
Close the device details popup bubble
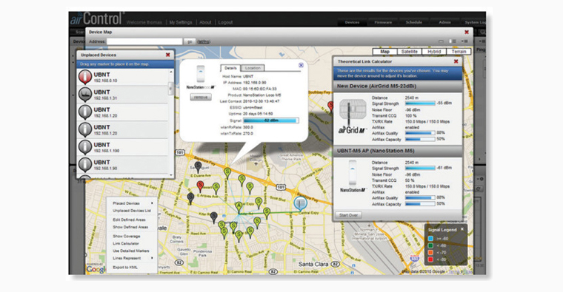click(x=301, y=65)
